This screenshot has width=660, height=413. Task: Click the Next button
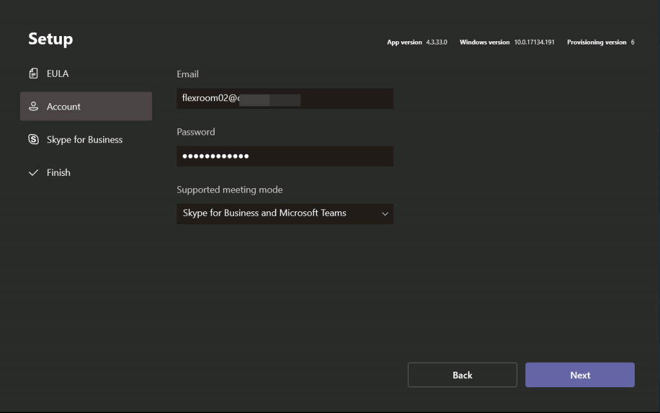[x=579, y=375]
